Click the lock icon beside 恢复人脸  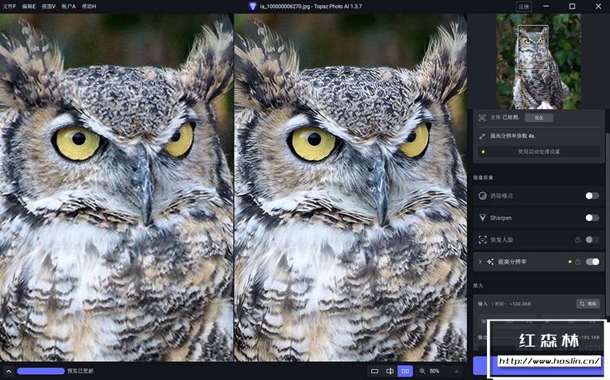(x=577, y=240)
